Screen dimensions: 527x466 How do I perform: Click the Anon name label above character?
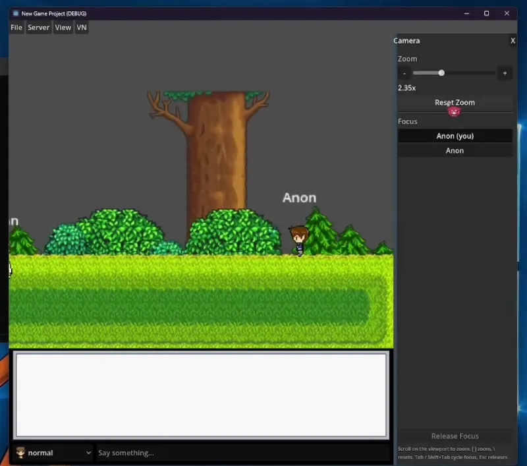click(299, 198)
